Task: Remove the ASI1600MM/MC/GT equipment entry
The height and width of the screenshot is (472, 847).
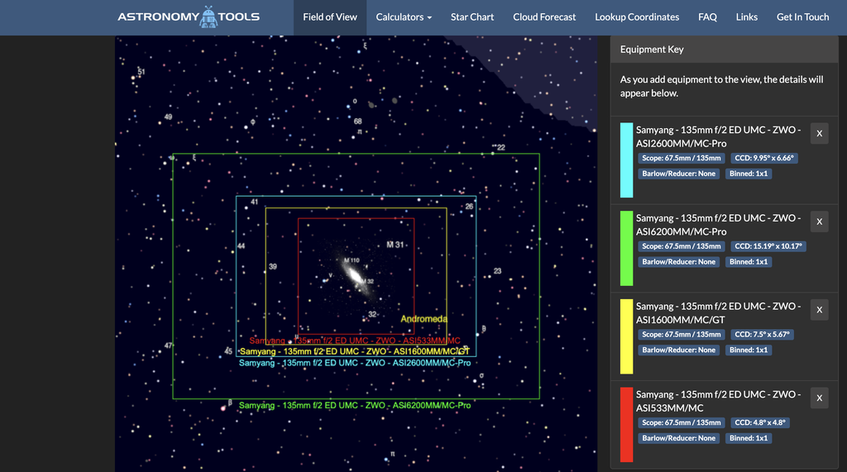Action: [x=820, y=309]
